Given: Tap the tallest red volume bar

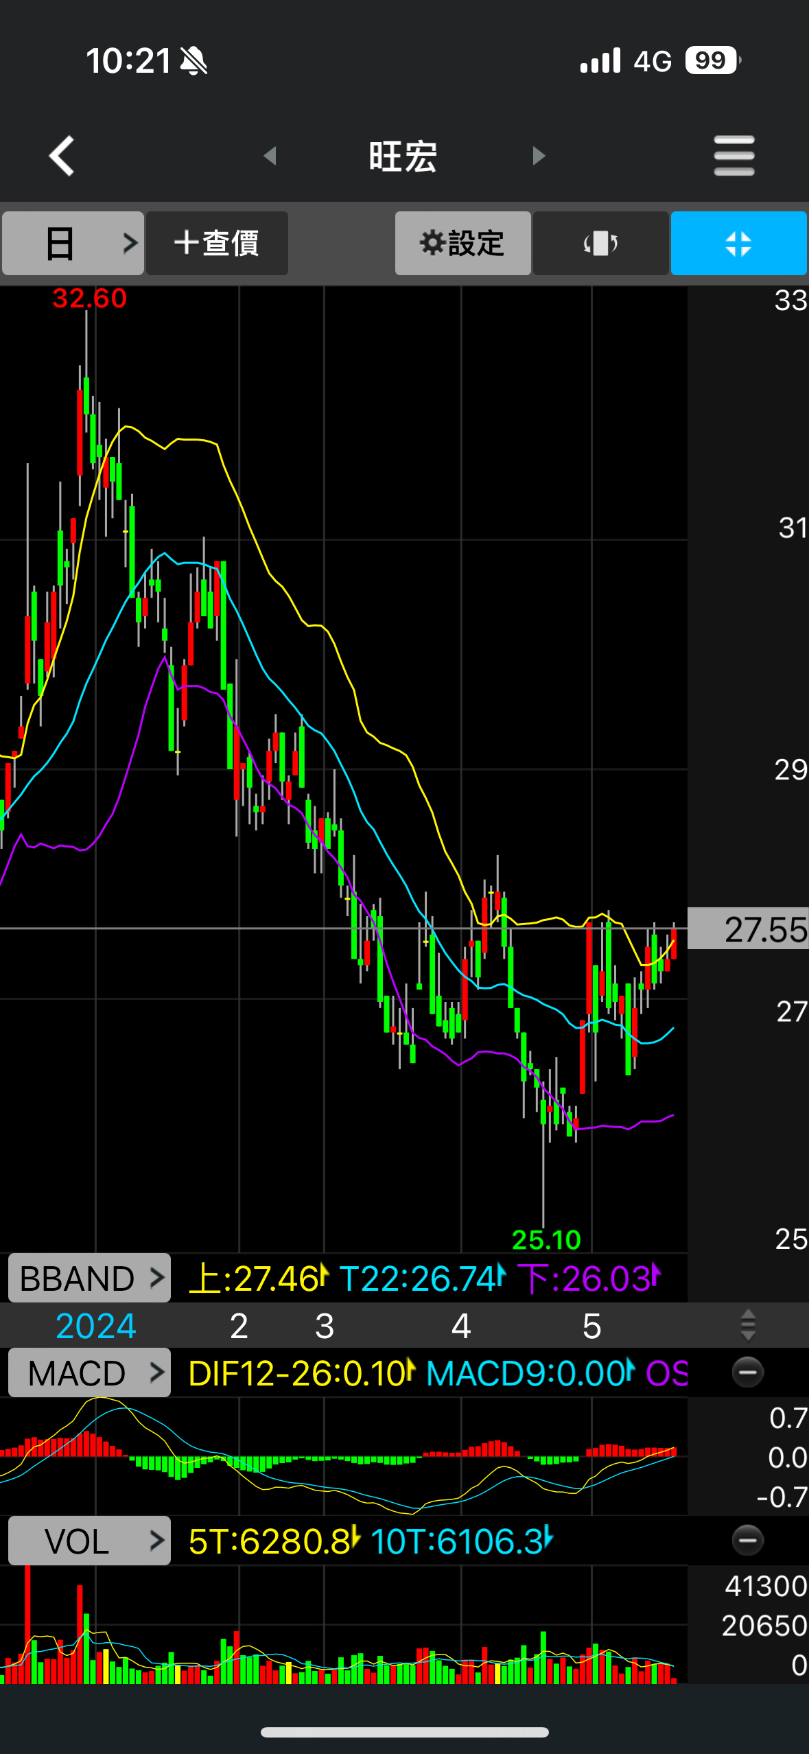Looking at the screenshot, I should 27,1624.
